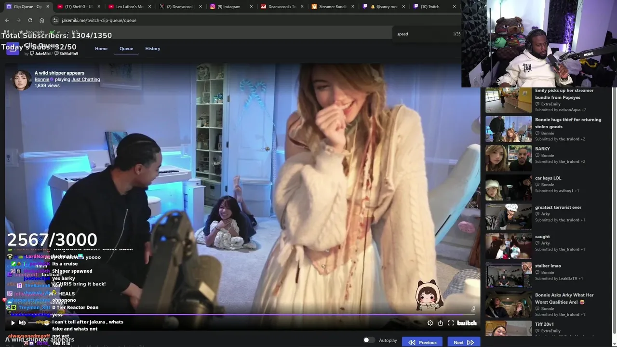The width and height of the screenshot is (617, 347).
Task: Select Bonnie Asks Arky clip thumbnail
Action: (509, 305)
